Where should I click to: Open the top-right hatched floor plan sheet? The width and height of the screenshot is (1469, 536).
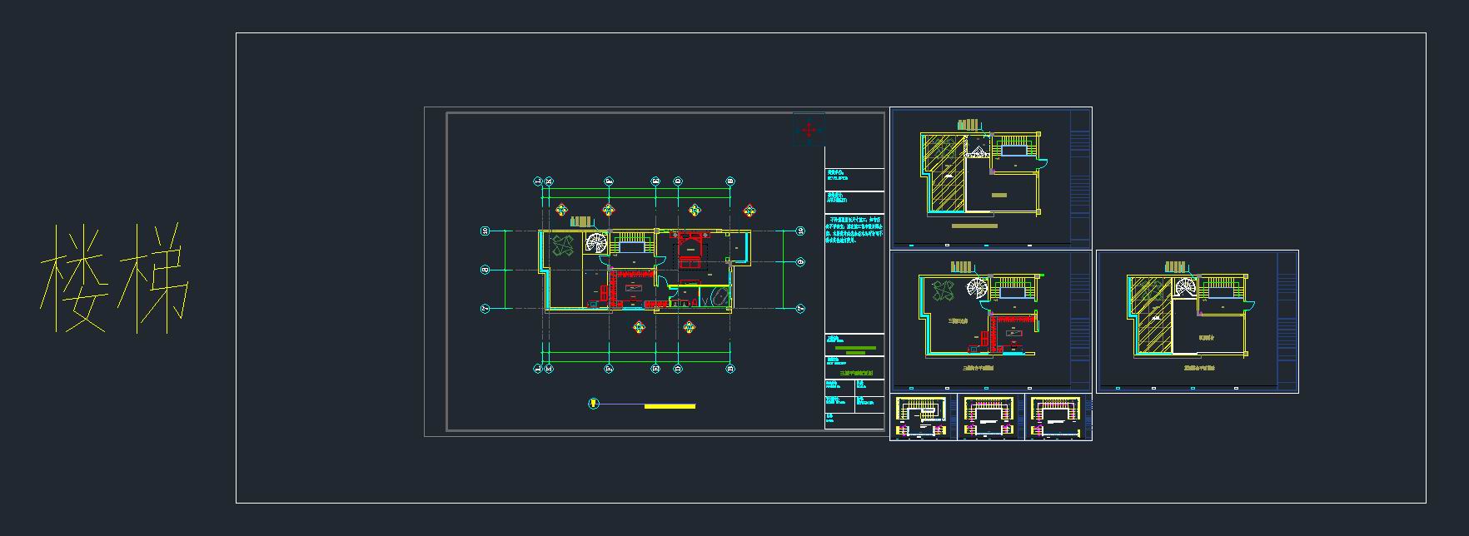coord(991,178)
